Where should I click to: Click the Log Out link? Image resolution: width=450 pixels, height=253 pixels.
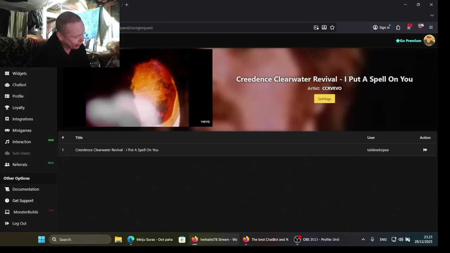(19, 223)
